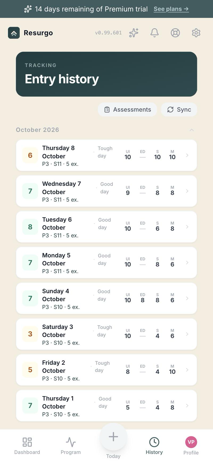Open notifications bell
The height and width of the screenshot is (463, 213).
(154, 33)
